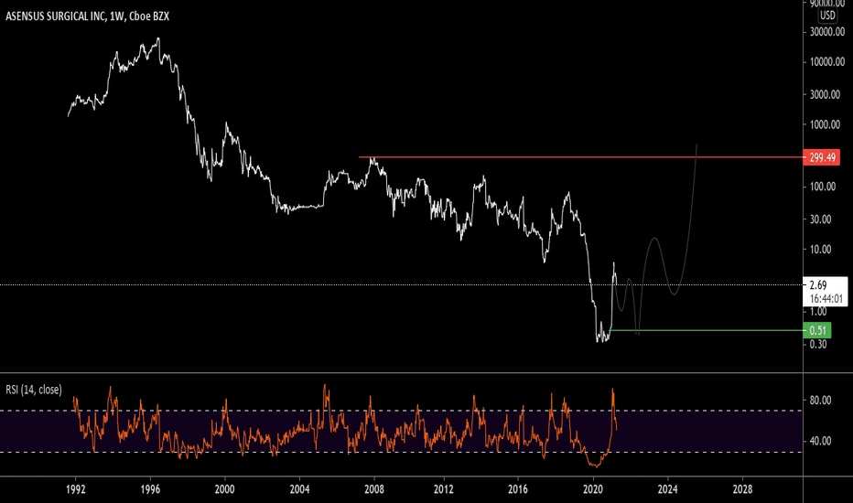Click the RSI 80.00 axis label

820,401
